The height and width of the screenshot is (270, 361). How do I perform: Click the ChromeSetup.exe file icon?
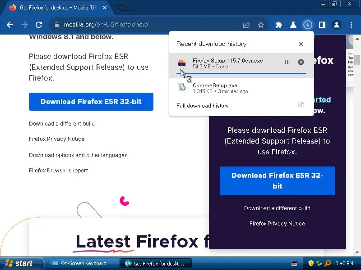(182, 87)
